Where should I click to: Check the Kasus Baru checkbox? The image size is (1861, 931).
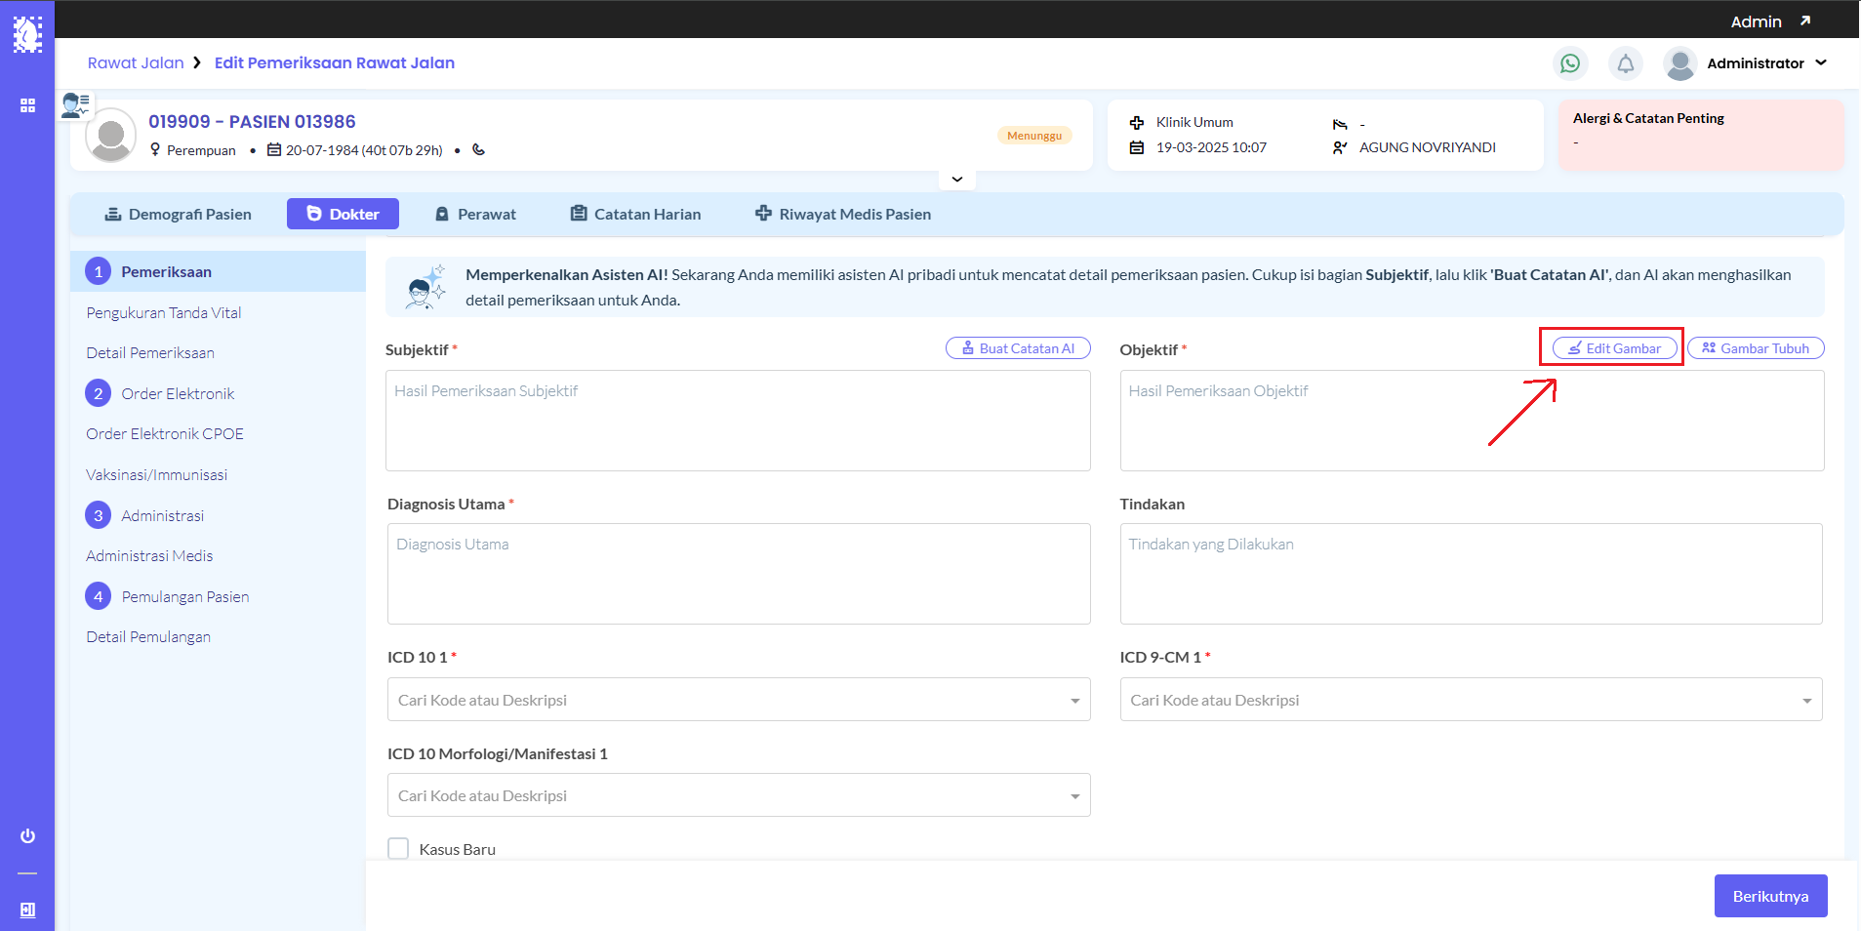coord(398,849)
